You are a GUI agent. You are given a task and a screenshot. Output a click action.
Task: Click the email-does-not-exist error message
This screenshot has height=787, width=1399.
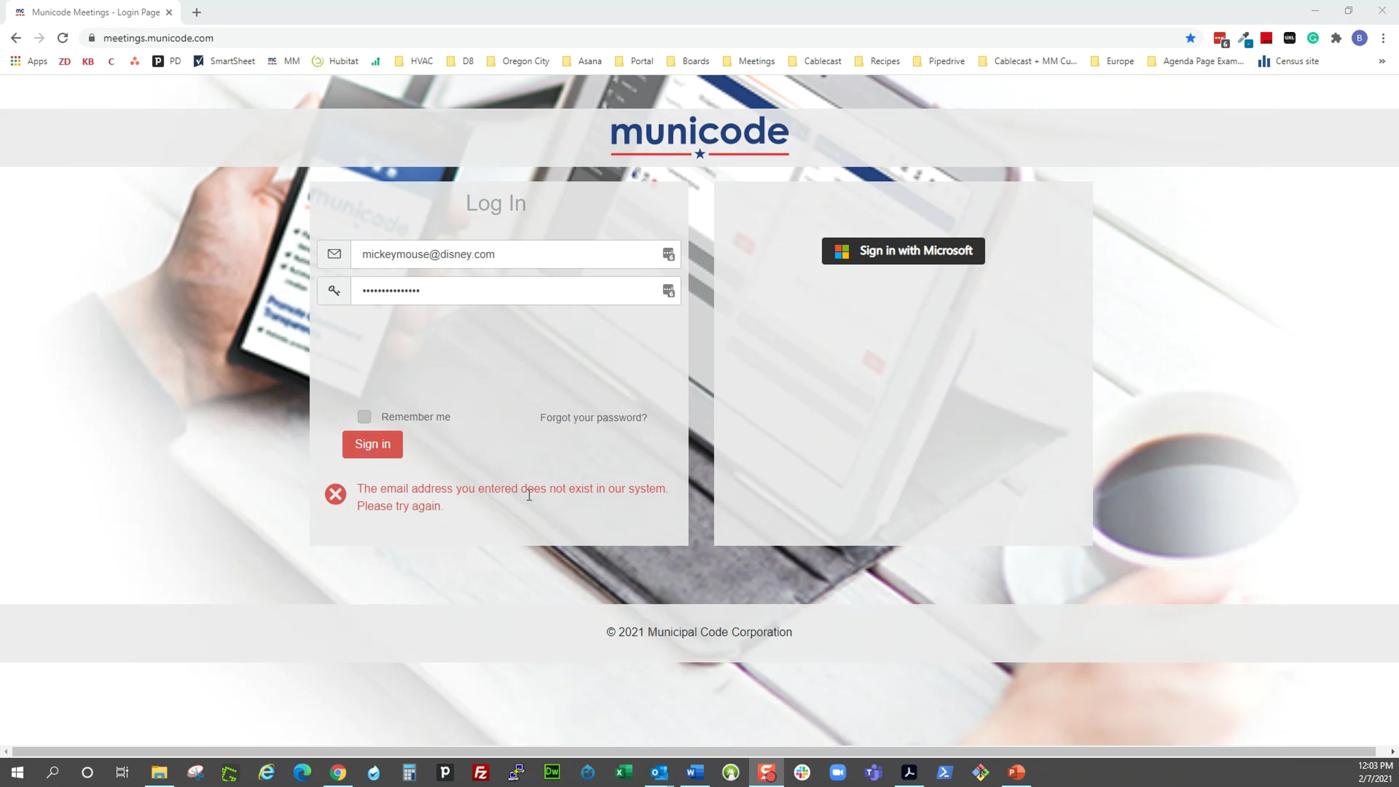(513, 497)
